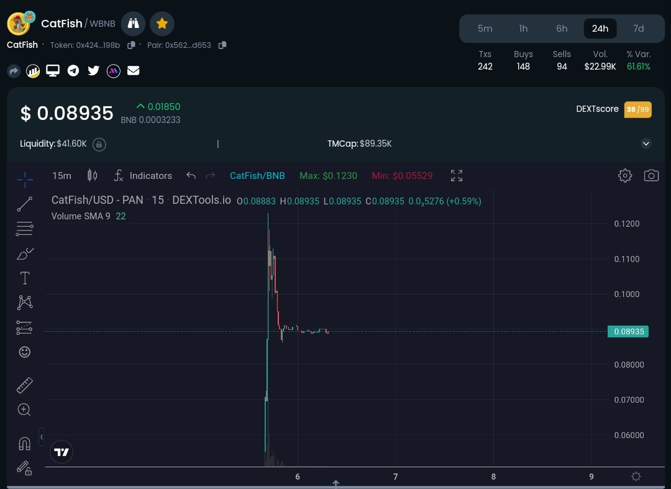This screenshot has height=489, width=671.
Task: Select the XABCD pattern tool
Action: coord(25,303)
